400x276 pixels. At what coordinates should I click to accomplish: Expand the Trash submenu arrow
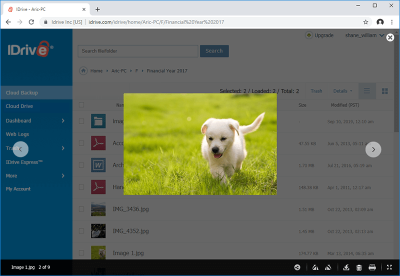[x=63, y=148]
